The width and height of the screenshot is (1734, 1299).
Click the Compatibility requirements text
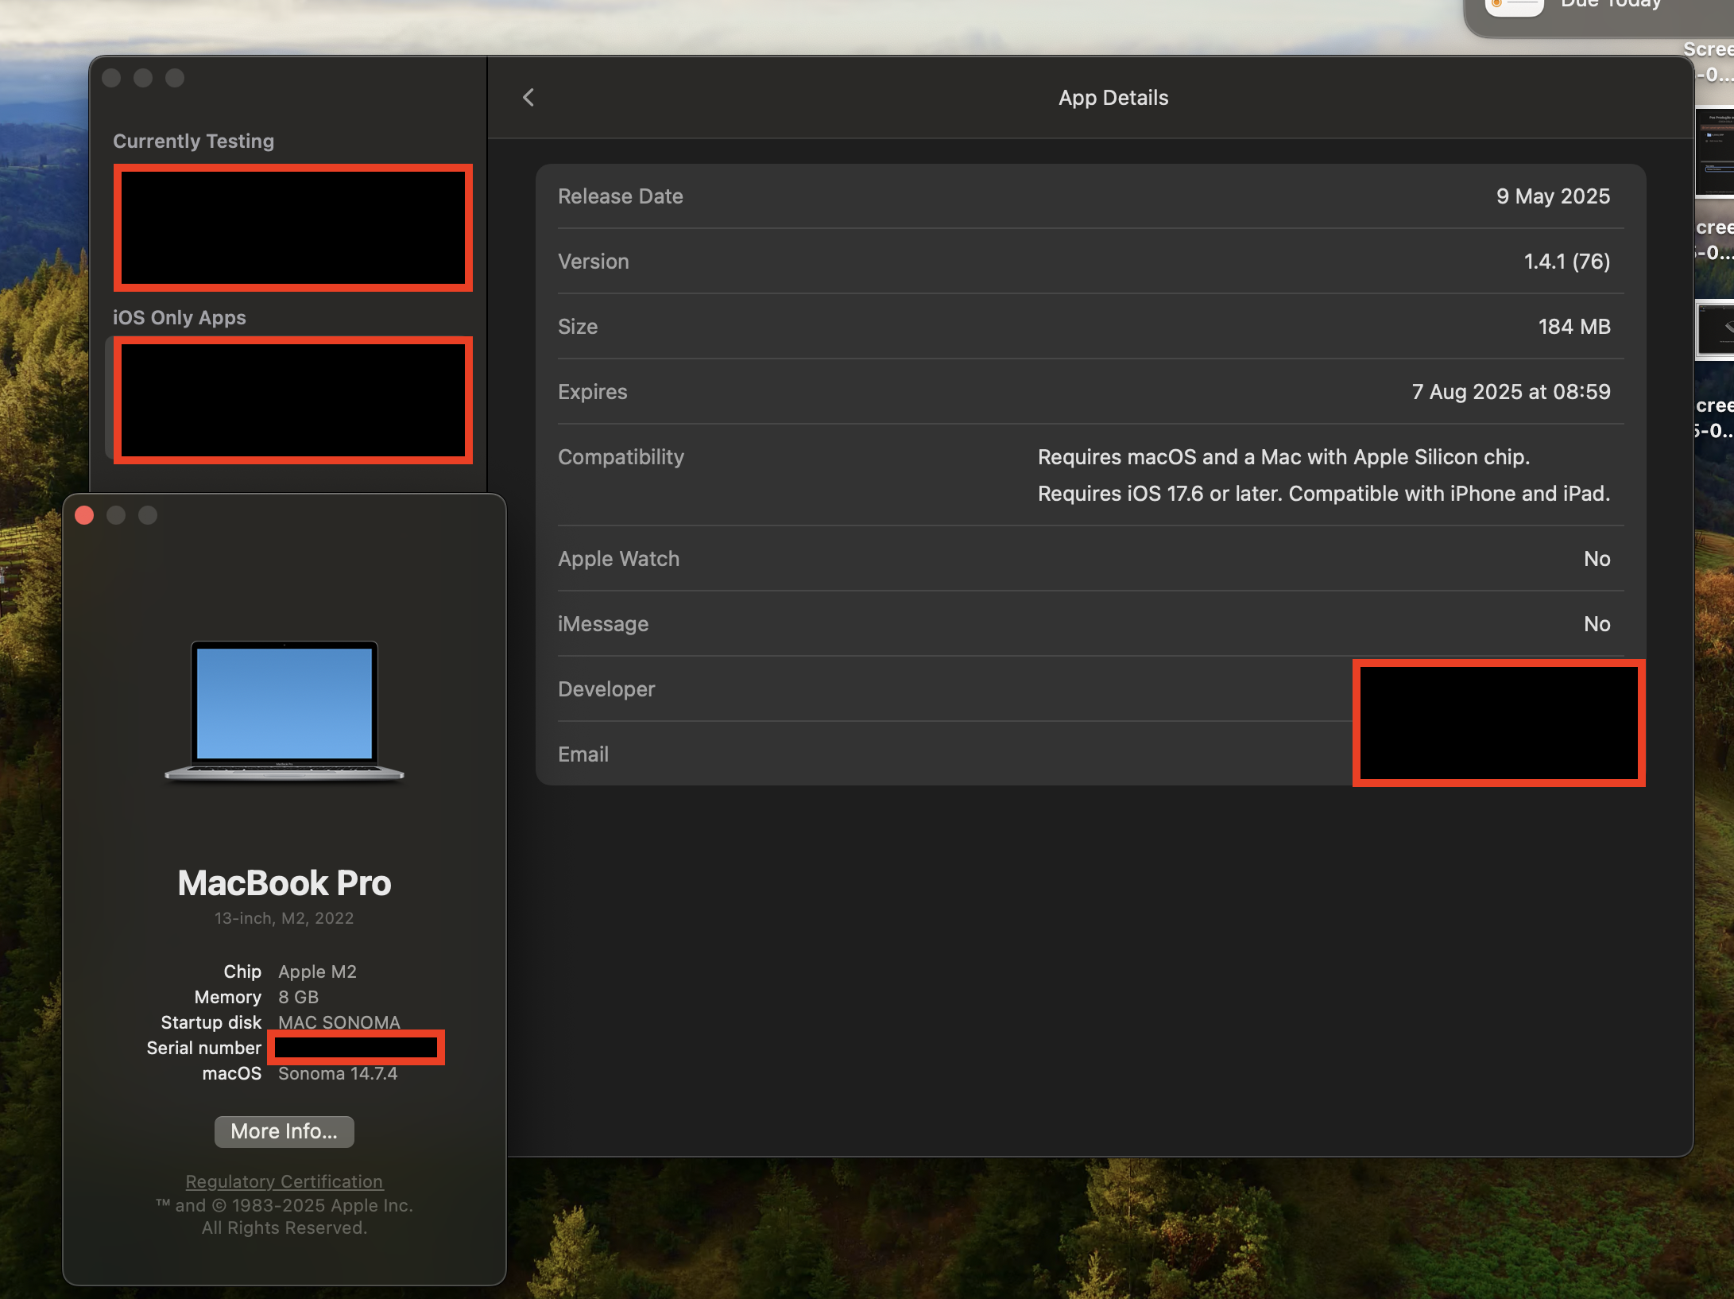click(1324, 475)
